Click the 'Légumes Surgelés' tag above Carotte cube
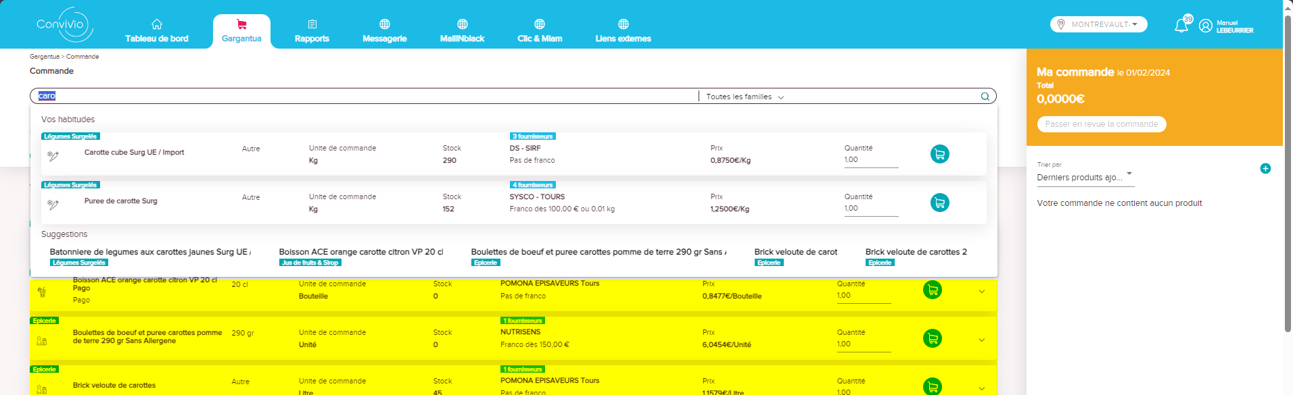The width and height of the screenshot is (1293, 395). pyautogui.click(x=70, y=136)
